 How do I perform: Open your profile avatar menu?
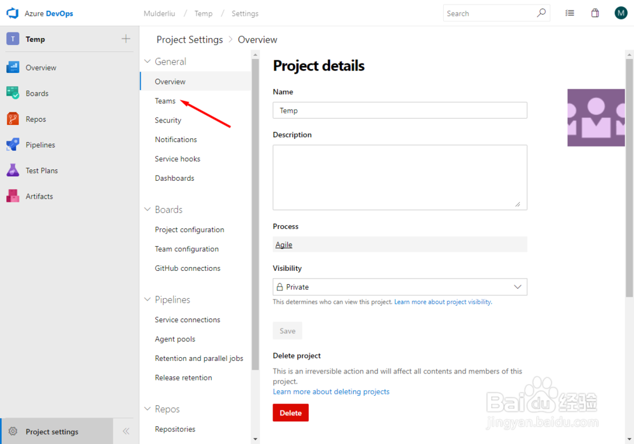click(619, 13)
